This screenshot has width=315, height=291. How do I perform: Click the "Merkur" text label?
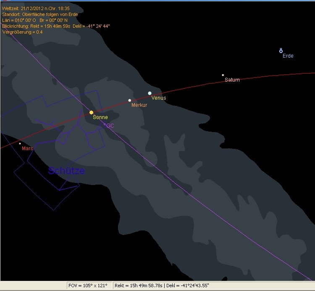point(139,105)
